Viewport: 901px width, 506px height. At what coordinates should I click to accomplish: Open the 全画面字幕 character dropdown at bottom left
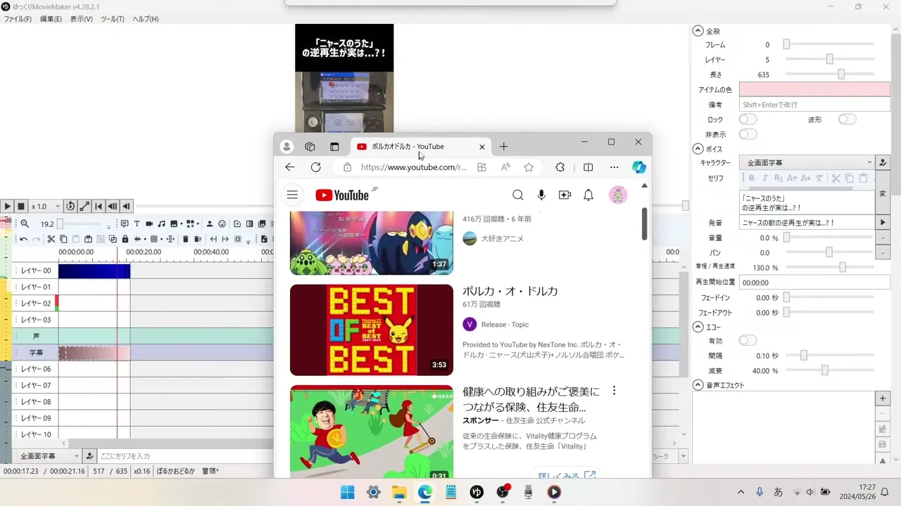point(48,456)
